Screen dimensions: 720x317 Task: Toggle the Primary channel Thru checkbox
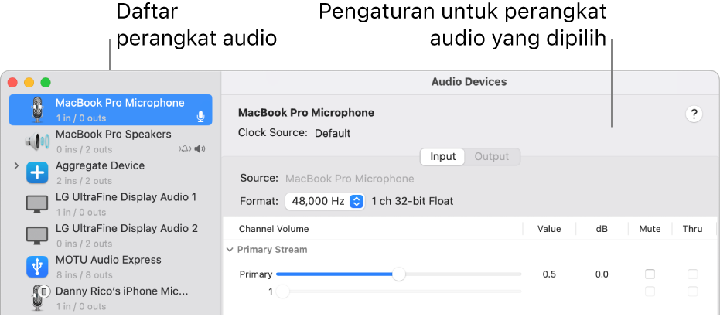pos(692,274)
